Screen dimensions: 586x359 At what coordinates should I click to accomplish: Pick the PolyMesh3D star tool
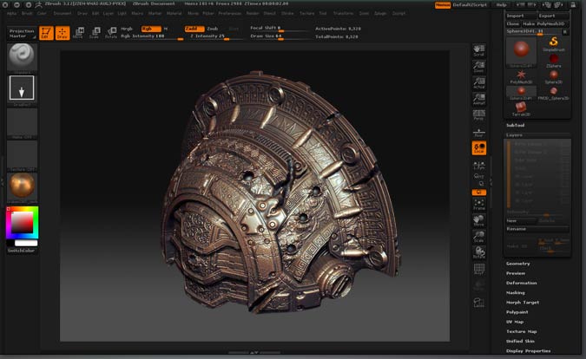(521, 75)
